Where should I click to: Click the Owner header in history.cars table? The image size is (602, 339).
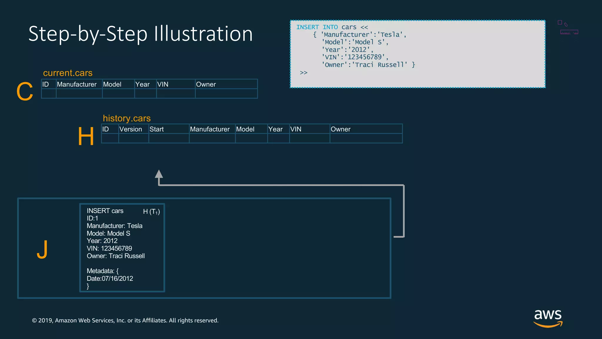point(340,129)
